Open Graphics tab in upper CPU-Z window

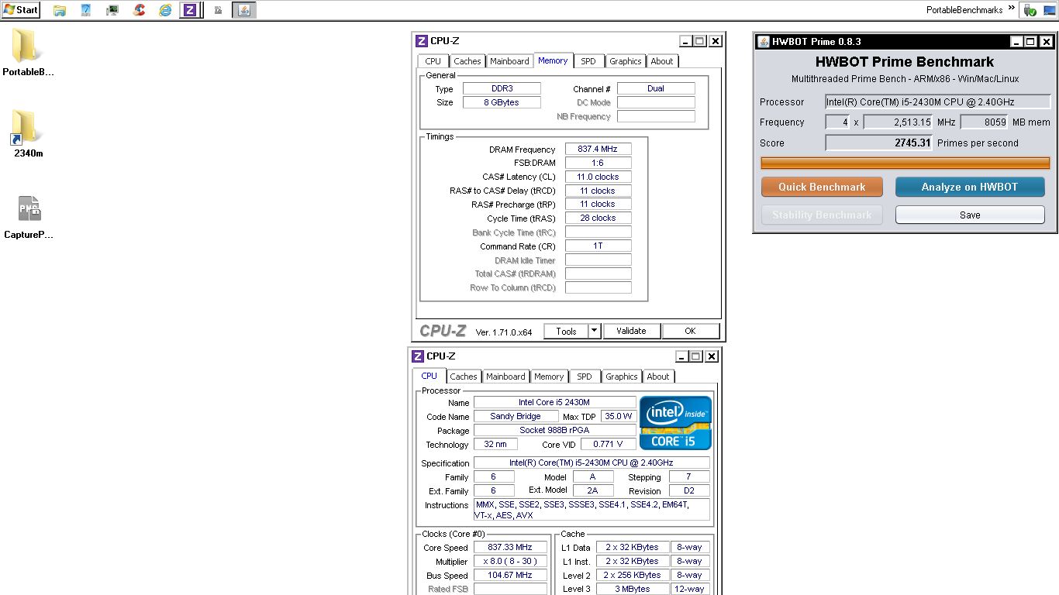626,61
